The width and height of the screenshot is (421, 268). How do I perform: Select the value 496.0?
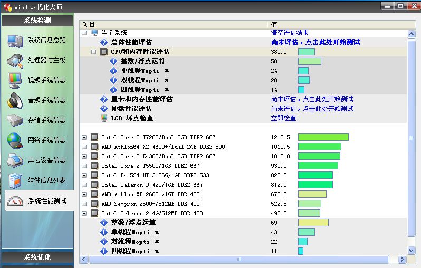pyautogui.click(x=279, y=213)
